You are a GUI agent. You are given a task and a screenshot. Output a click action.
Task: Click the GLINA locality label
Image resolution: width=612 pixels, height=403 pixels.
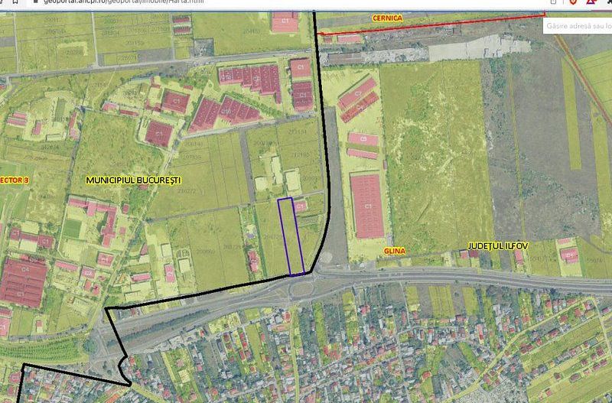tap(394, 251)
